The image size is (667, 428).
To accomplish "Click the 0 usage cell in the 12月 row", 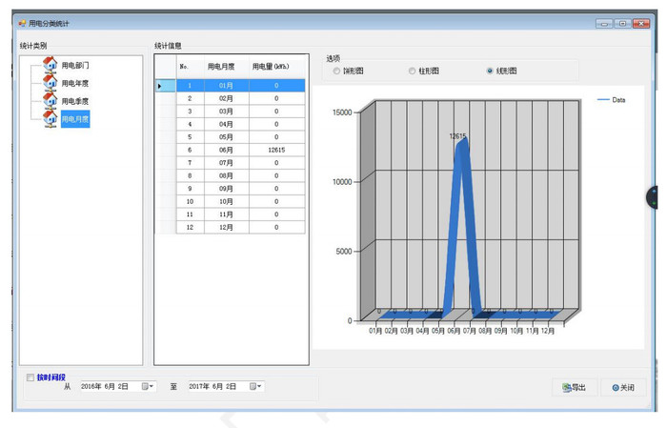I will pyautogui.click(x=277, y=227).
